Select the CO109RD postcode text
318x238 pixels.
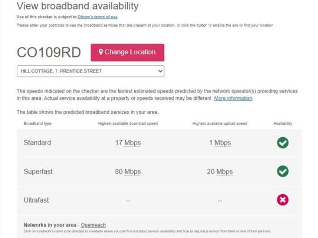click(x=50, y=52)
